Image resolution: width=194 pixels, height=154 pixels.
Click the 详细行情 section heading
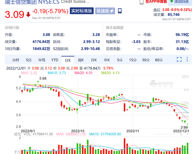click(x=12, y=28)
